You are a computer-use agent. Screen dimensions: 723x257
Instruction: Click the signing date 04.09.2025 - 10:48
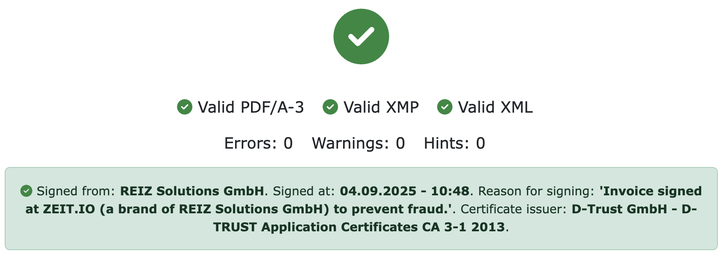(x=404, y=191)
